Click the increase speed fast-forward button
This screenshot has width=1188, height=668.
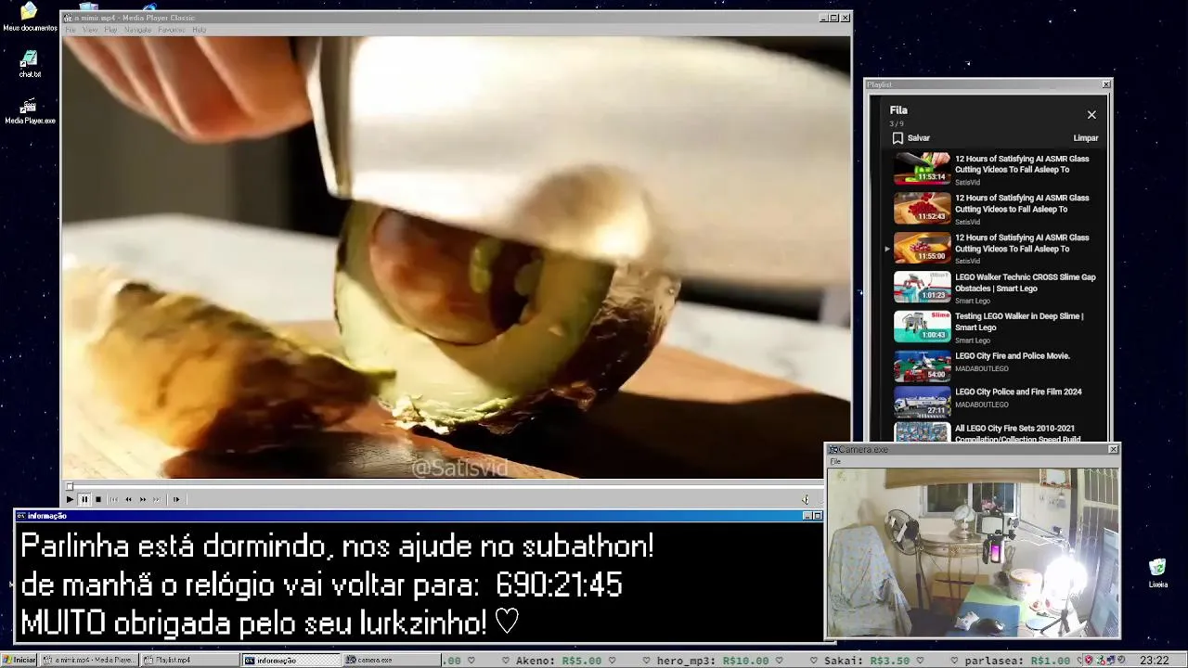(143, 499)
